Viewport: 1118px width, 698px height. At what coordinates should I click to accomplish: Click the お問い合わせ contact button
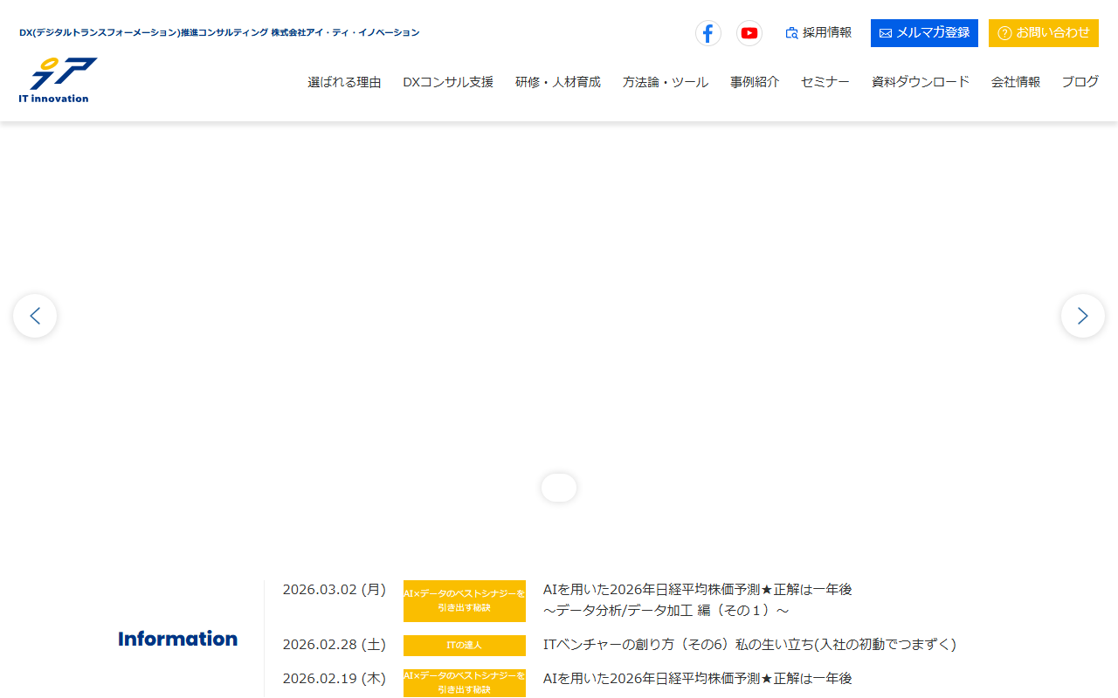(1043, 33)
